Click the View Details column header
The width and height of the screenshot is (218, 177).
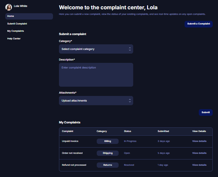tap(199, 131)
